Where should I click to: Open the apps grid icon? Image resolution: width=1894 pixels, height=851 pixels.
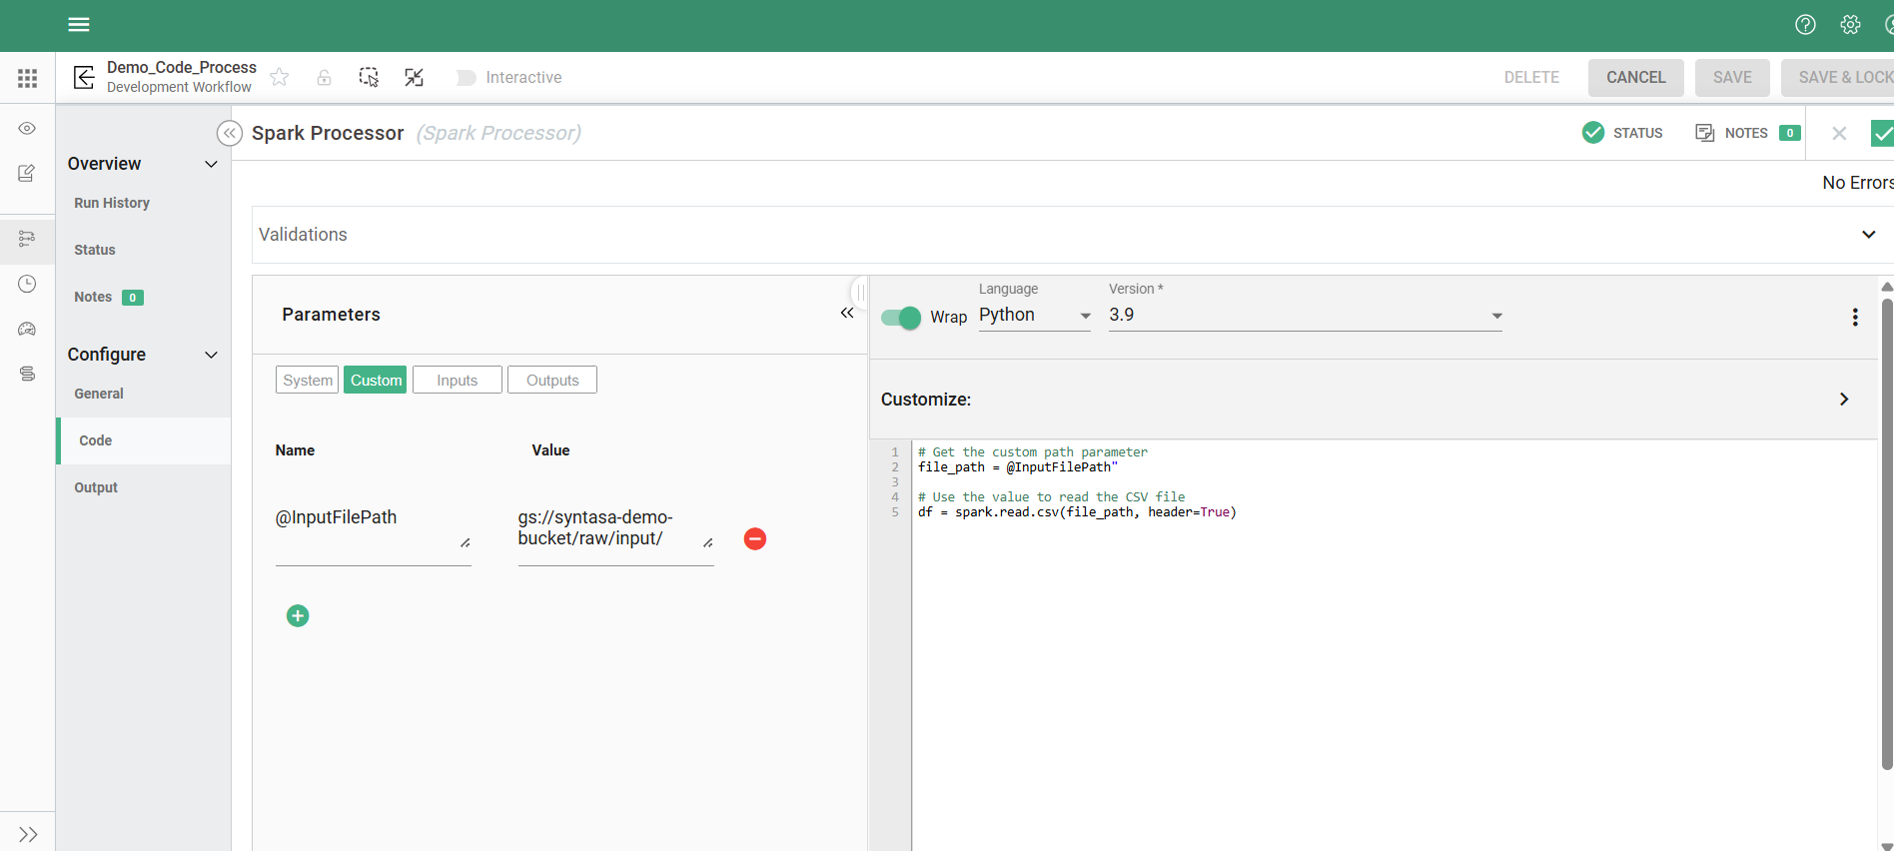click(x=28, y=78)
